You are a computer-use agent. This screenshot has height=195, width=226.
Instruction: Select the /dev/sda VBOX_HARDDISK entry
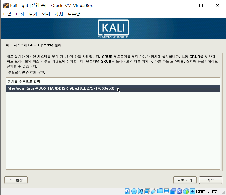(x=113, y=88)
